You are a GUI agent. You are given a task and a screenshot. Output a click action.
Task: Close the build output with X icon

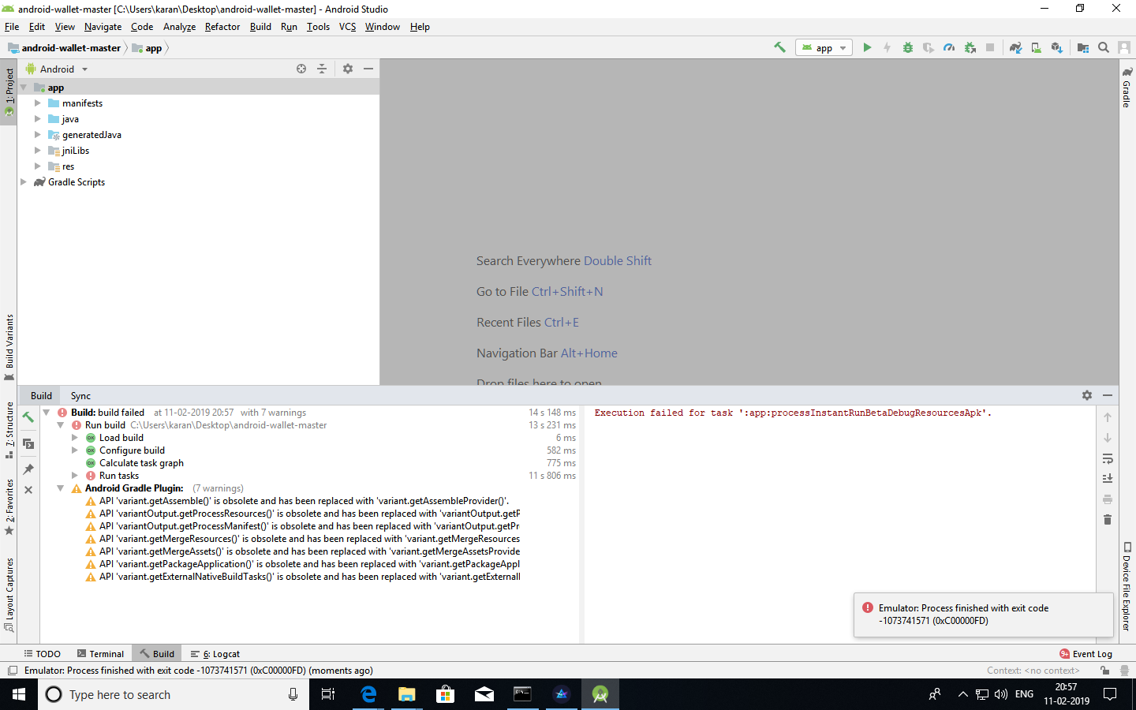(x=28, y=490)
